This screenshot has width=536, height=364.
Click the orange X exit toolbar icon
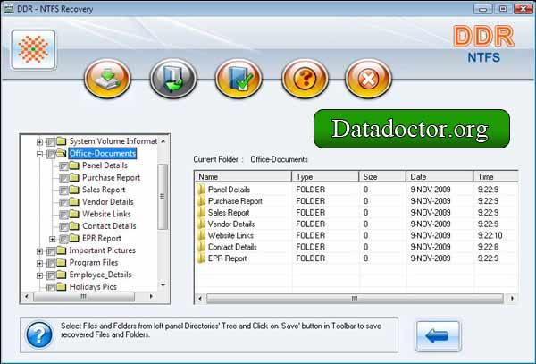(x=368, y=79)
